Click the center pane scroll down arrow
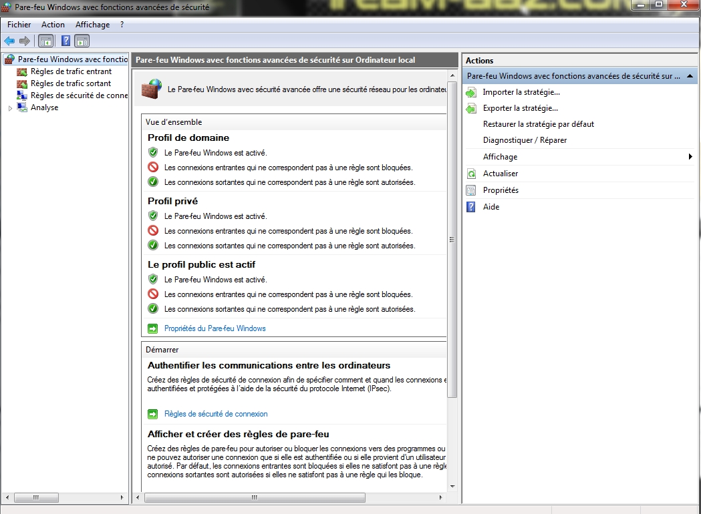This screenshot has width=701, height=514. (452, 487)
